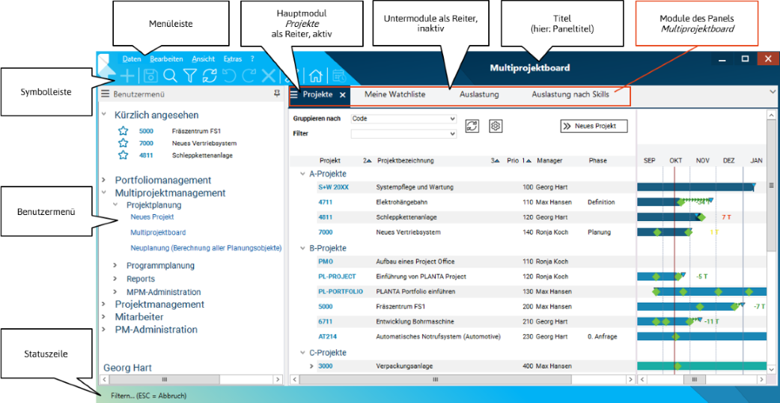Click the home icon in toolbar
This screenshot has width=780, height=403.
tap(316, 76)
